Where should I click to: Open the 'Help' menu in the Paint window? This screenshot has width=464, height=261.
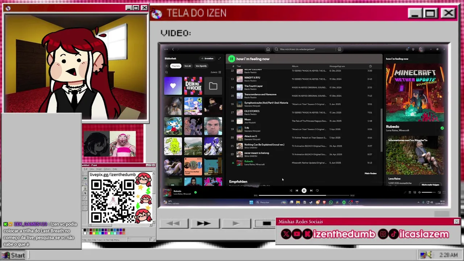pos(115,169)
